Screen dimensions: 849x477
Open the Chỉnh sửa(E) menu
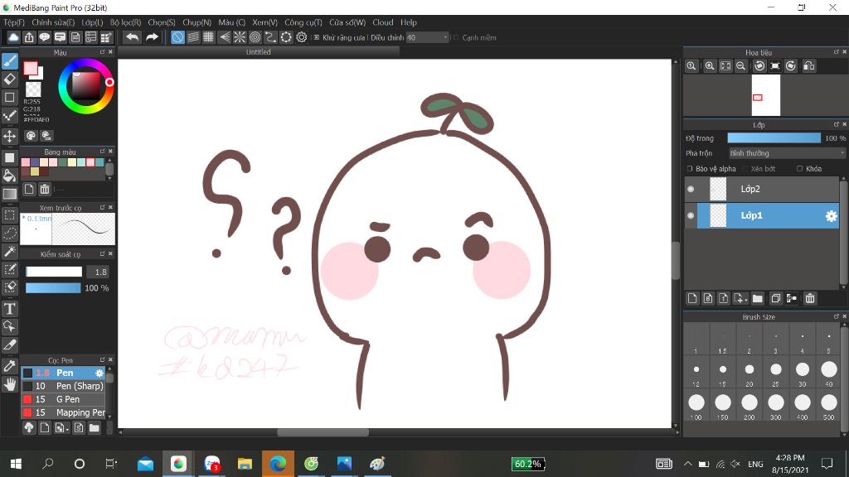click(53, 22)
